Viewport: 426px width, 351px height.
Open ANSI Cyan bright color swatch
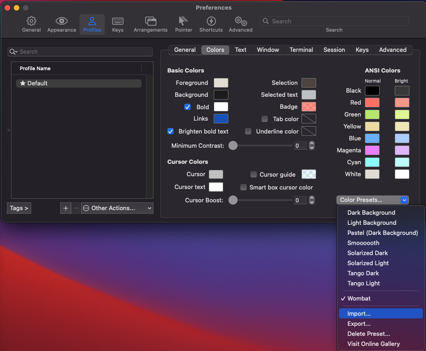point(402,162)
